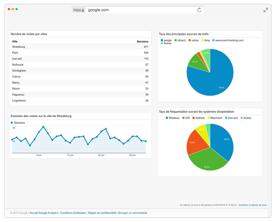This screenshot has height=222, width=276.
Task: Click the (direct) legend swatch
Action: [x=175, y=40]
